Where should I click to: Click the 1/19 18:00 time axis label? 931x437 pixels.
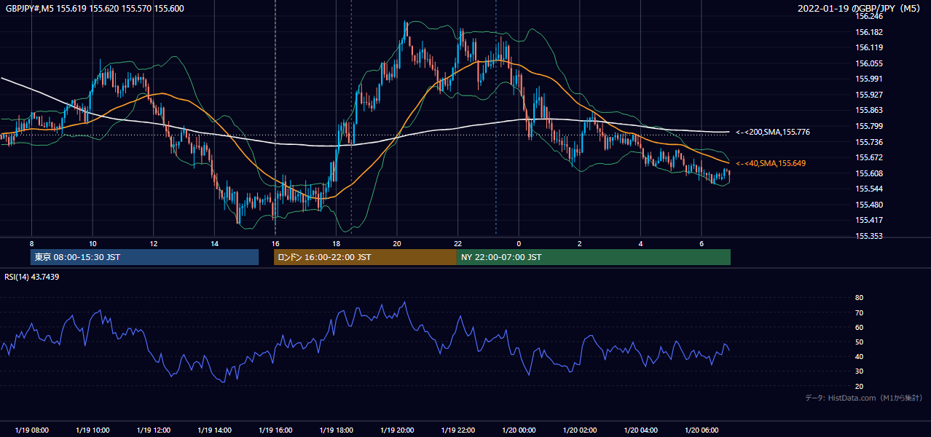pos(336,430)
